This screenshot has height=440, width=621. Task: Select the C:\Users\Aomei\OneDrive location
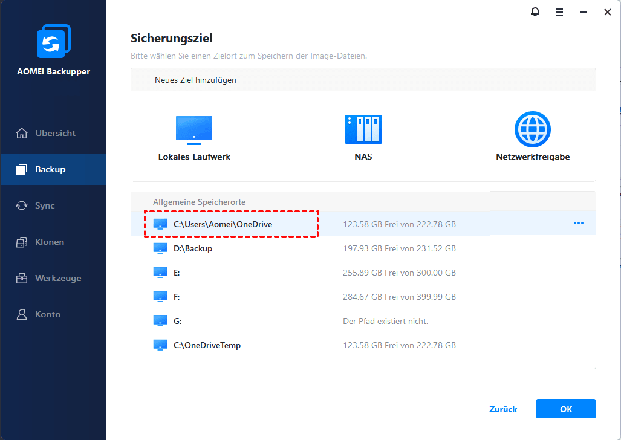(363, 224)
